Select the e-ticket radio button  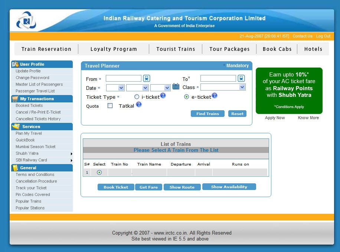click(x=186, y=97)
